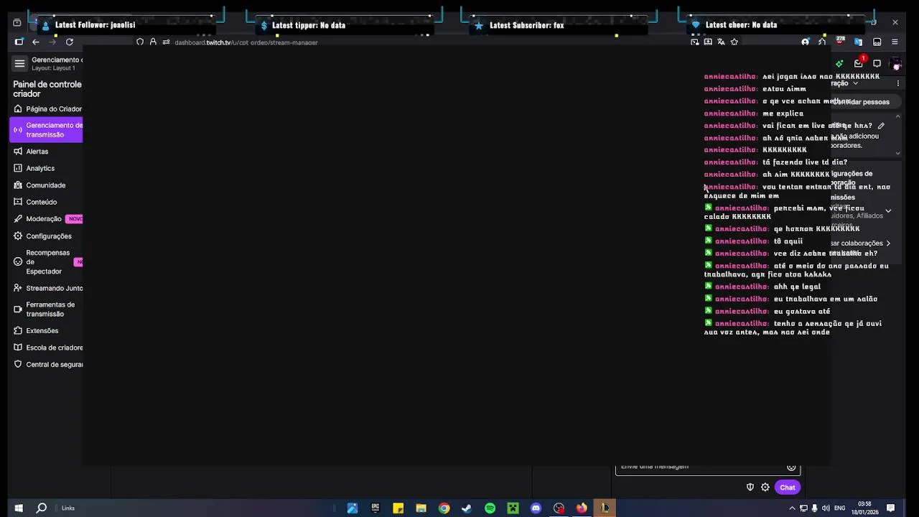919x517 pixels.
Task: Click the pencil edit icon
Action: click(881, 126)
